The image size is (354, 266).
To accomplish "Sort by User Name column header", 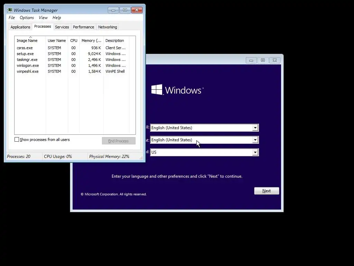I will point(57,41).
